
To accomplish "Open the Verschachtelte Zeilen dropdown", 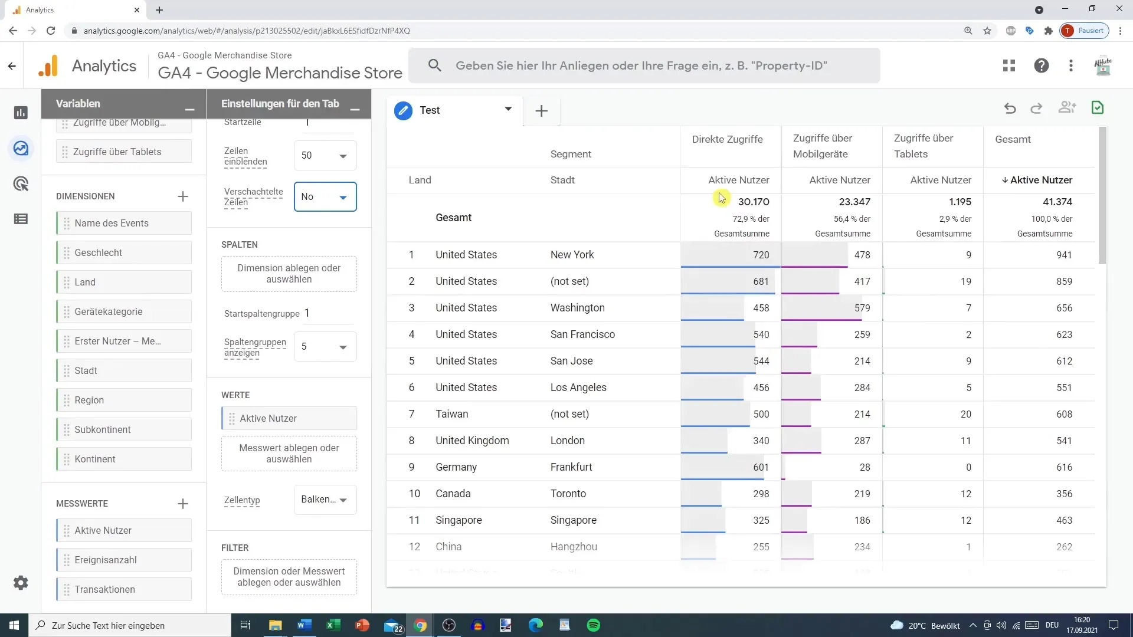I will click(325, 197).
